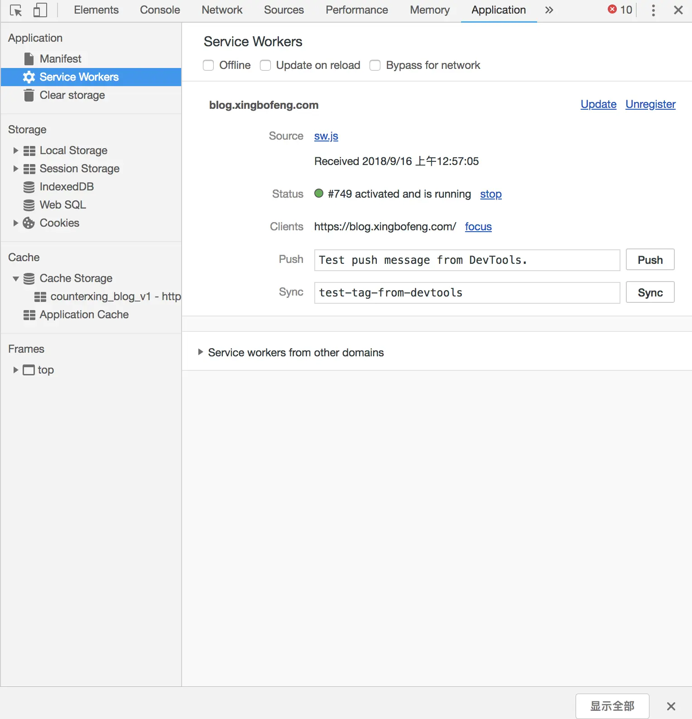The width and height of the screenshot is (692, 719).
Task: Expand the Session Storage tree
Action: (15, 169)
